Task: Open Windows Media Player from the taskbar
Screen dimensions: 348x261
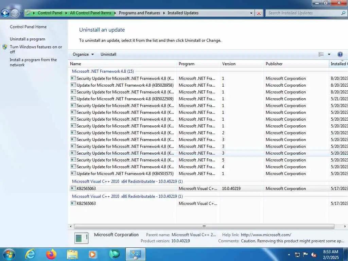Action: click(x=92, y=254)
